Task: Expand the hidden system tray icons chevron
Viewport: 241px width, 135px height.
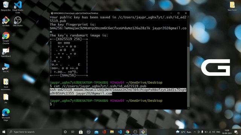Action: click(x=195, y=132)
